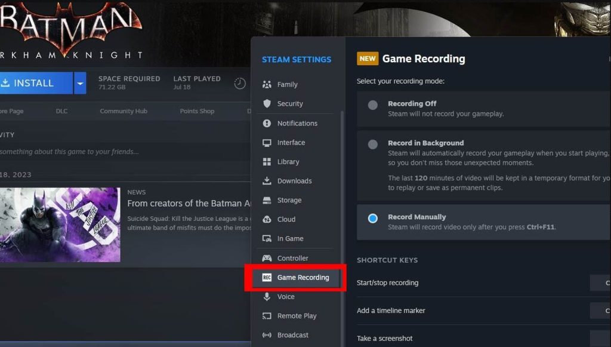The height and width of the screenshot is (347, 611).
Task: Click the 'STEAM SETTINGS' title
Action: point(297,59)
